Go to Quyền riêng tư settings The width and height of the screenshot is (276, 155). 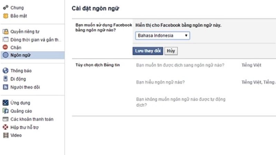point(25,32)
